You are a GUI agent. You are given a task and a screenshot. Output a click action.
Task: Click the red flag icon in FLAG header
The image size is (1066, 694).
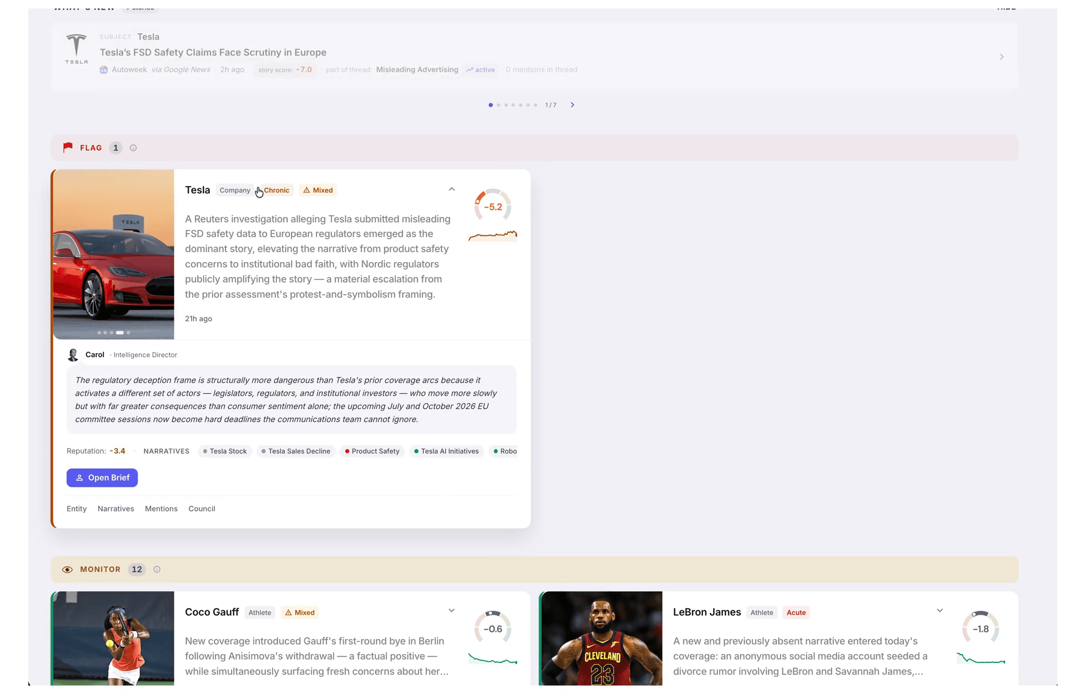pos(68,148)
